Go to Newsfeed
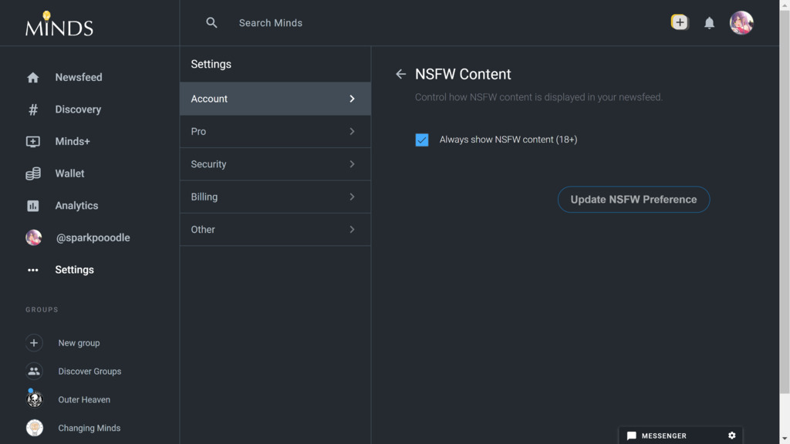The image size is (790, 444). [79, 77]
